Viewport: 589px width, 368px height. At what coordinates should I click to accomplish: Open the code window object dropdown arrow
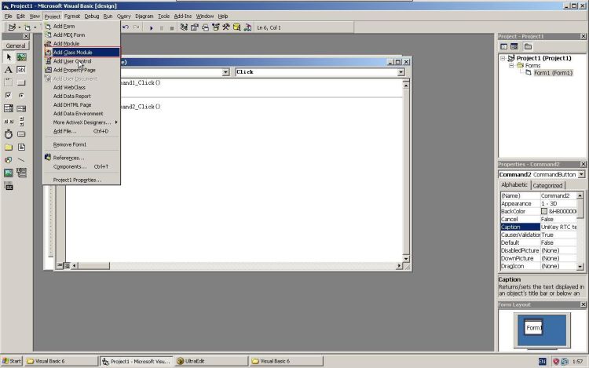[x=225, y=72]
